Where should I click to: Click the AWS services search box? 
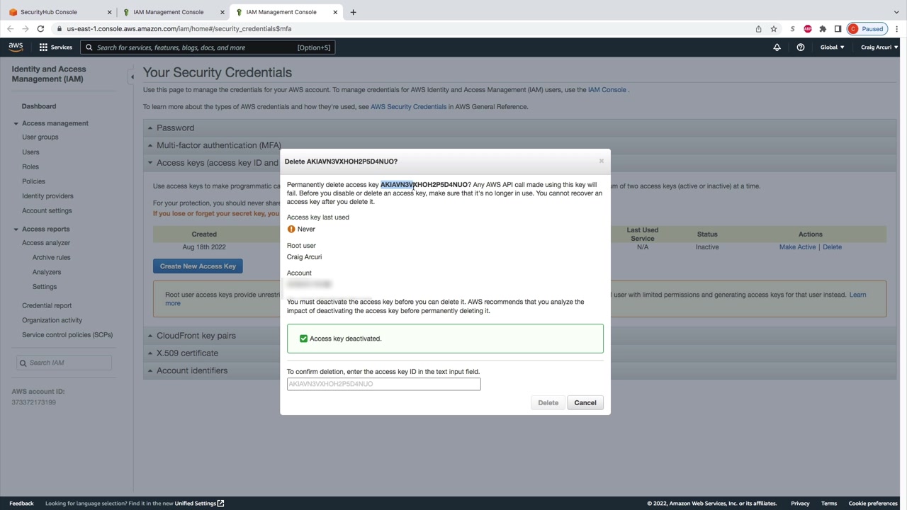(x=208, y=47)
